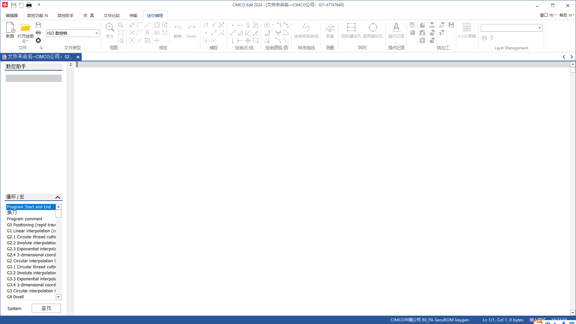This screenshot has height=324, width=576.
Task: Select G1 Linear interpolation macro
Action: coord(31,231)
